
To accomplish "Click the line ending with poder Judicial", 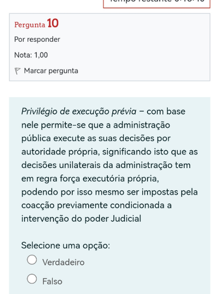I will pos(81,219).
